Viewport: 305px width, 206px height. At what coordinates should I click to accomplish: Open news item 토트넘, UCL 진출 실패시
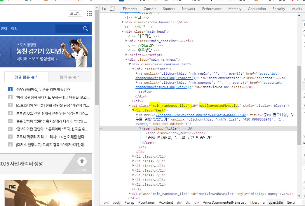52,113
